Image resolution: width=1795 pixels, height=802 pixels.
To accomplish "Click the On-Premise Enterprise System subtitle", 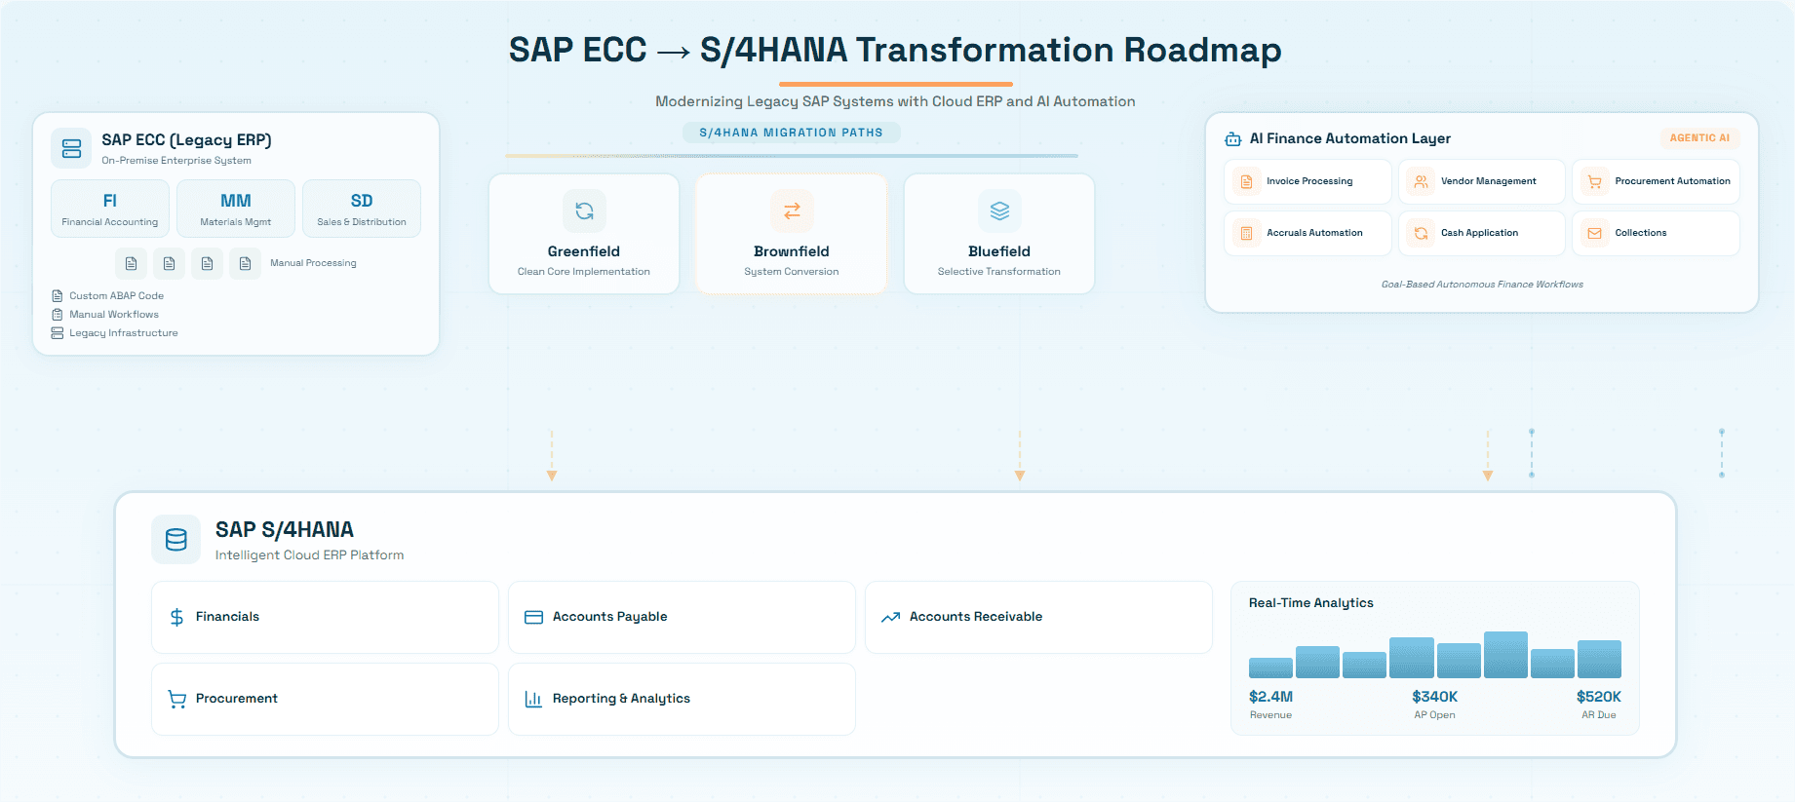I will (176, 161).
